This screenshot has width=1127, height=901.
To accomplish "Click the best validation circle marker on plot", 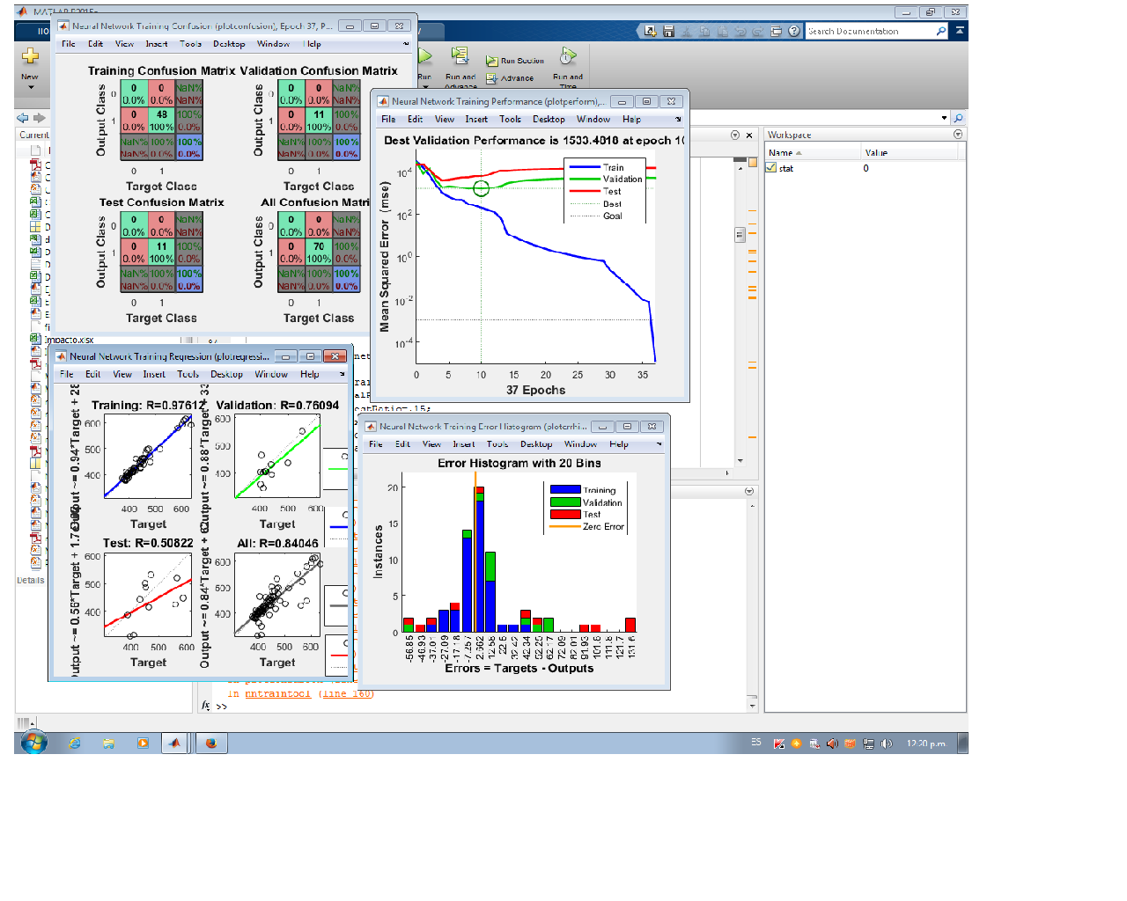I will pos(481,188).
